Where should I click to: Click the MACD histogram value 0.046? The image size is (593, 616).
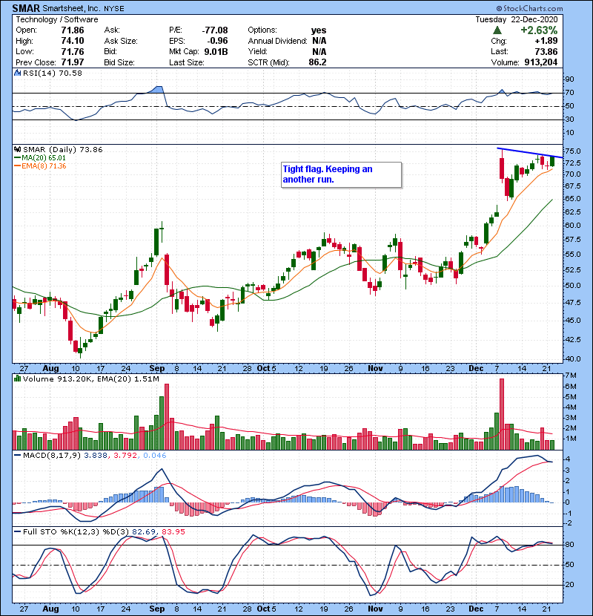click(155, 456)
